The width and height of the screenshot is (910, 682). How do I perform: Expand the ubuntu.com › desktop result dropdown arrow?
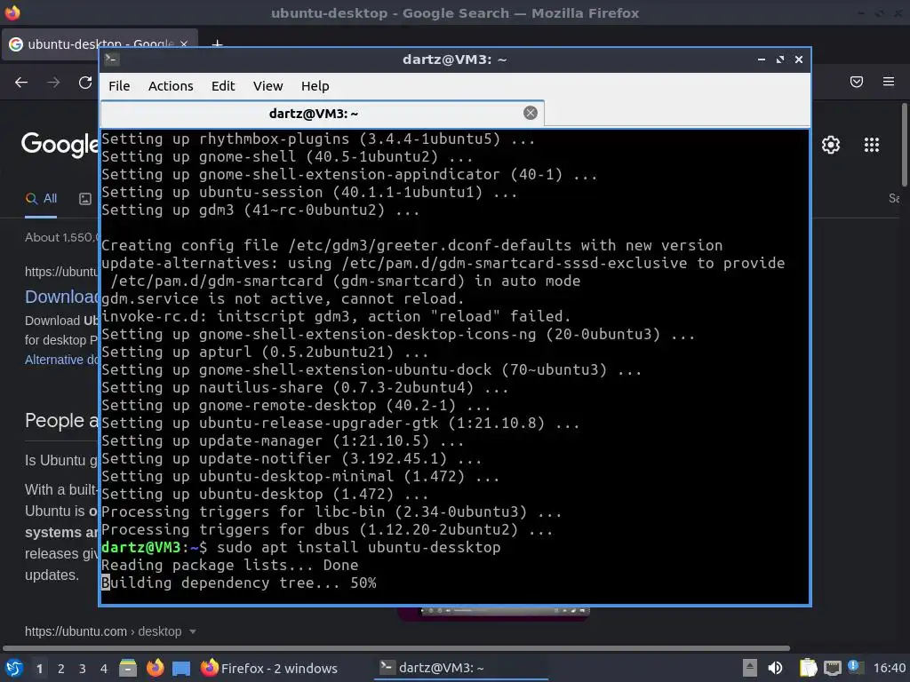193,631
